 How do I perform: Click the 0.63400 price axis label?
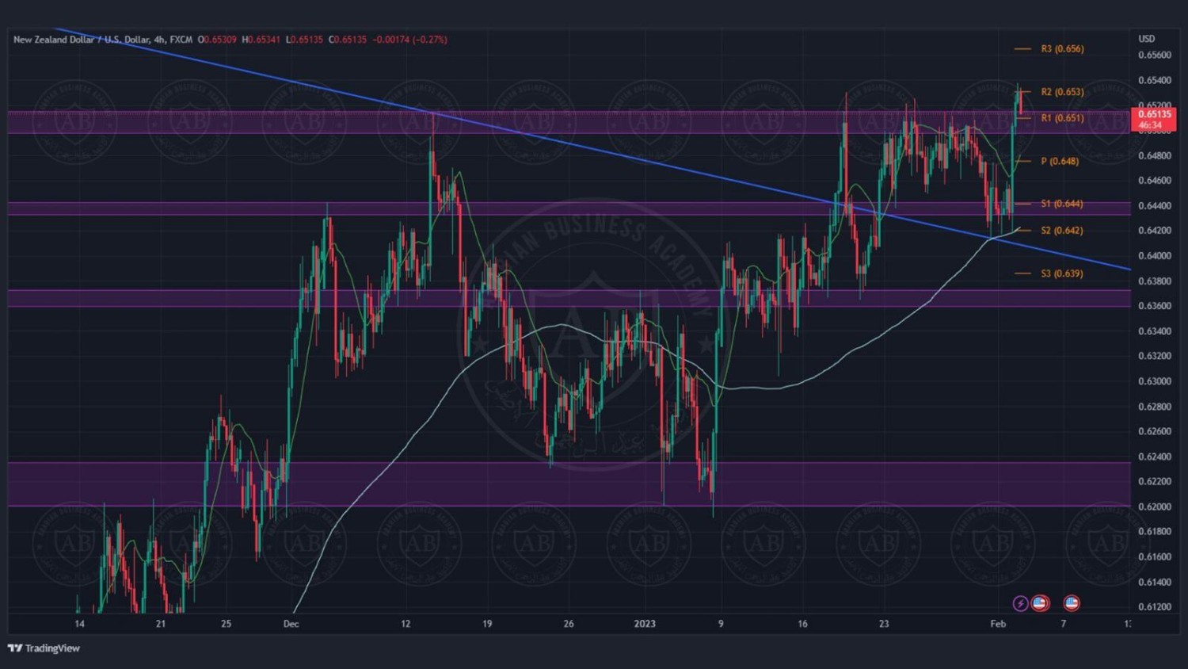(x=1154, y=331)
